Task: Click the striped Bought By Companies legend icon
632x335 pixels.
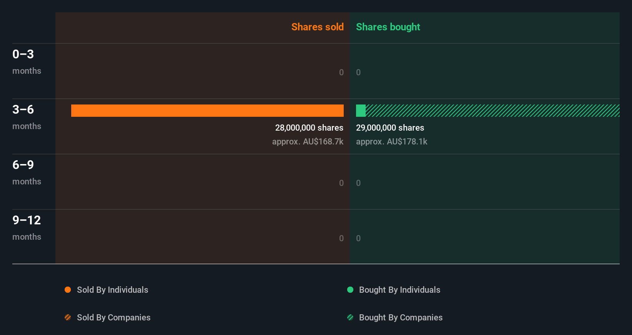Action: click(x=350, y=317)
